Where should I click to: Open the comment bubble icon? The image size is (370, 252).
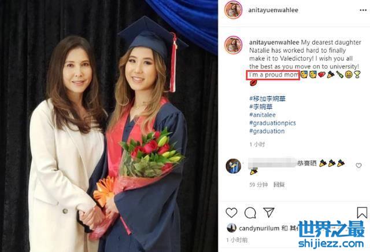point(250,213)
